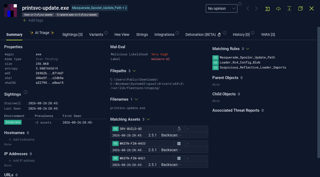Click Windows icon on WKSTN-FIN-0433 row
320x177 pixels.
pos(179,144)
